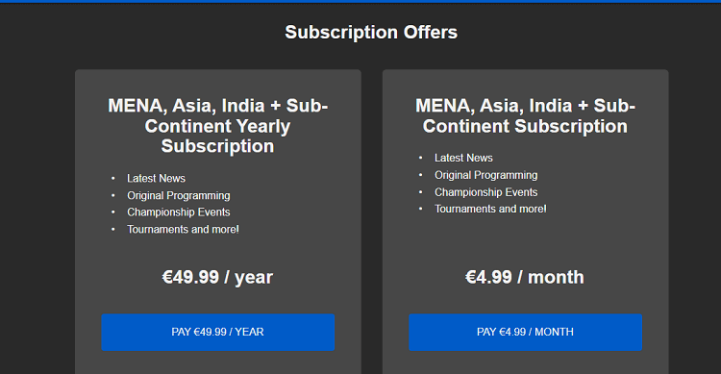Click the blue bar at page top

click(x=360, y=1)
